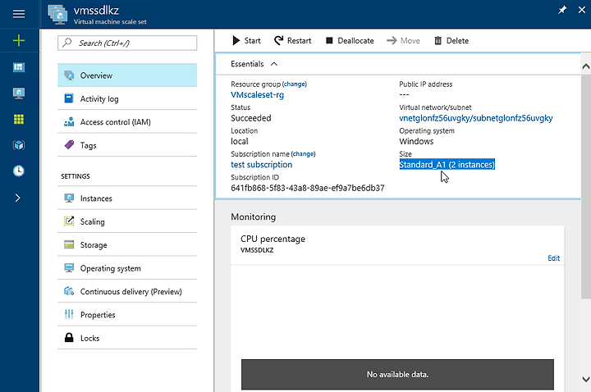591x392 pixels.
Task: Open the vnetglonfz56uvgky/subnetglonfz56uvgky link
Action: pos(476,118)
